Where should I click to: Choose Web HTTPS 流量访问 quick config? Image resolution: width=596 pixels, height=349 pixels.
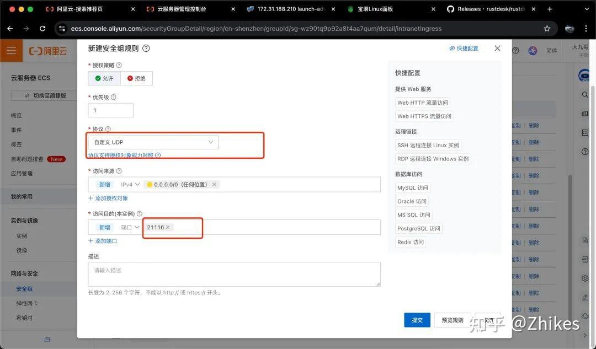tap(424, 116)
